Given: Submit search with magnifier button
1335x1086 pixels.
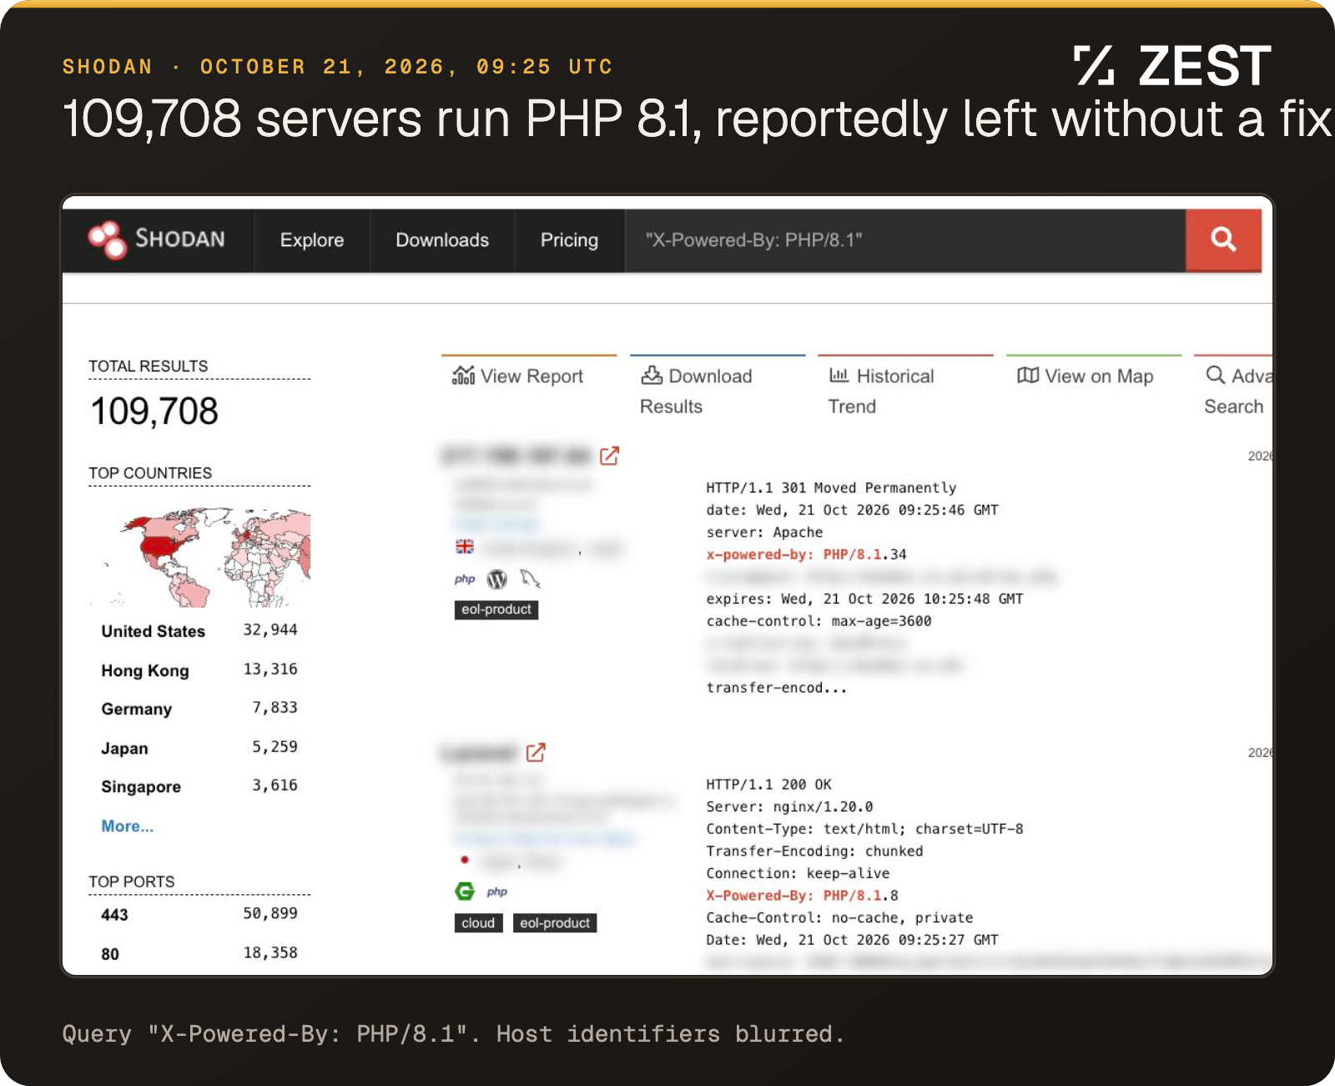Looking at the screenshot, I should (1223, 240).
